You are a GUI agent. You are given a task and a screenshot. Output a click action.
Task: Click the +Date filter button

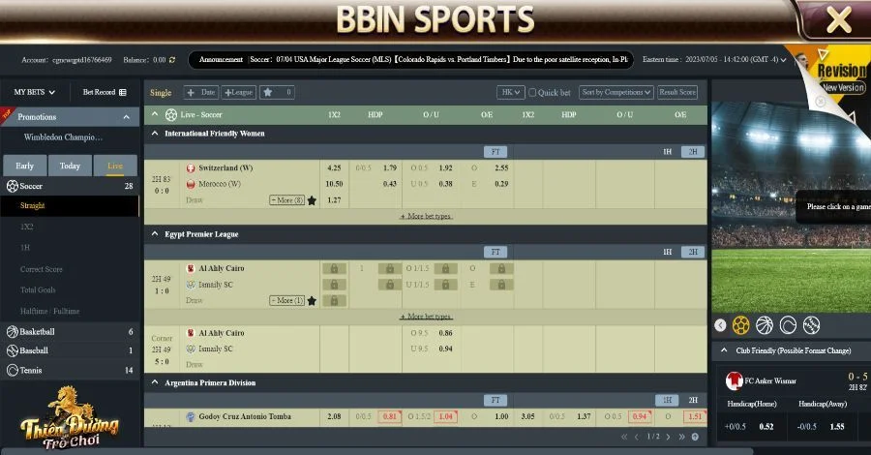point(201,92)
